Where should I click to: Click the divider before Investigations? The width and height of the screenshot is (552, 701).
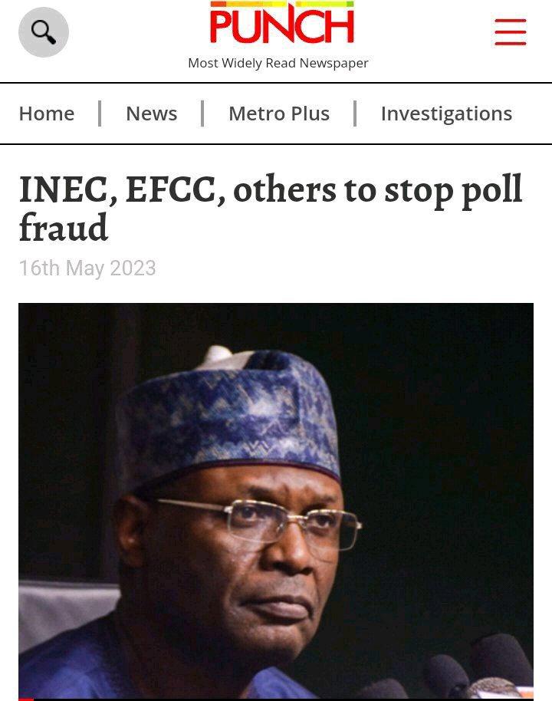(x=355, y=114)
